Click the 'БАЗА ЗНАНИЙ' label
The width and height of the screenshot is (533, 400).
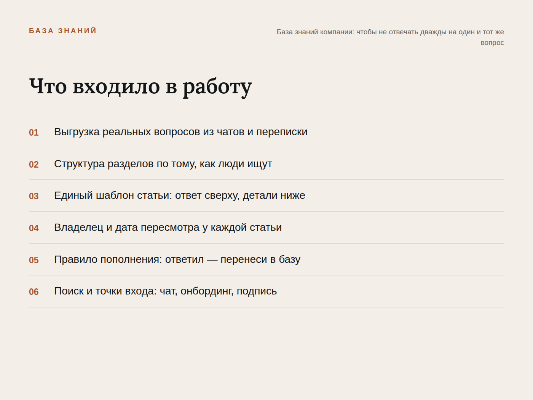tap(63, 31)
